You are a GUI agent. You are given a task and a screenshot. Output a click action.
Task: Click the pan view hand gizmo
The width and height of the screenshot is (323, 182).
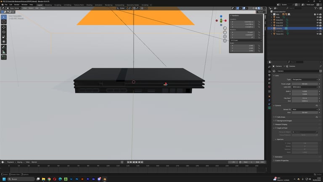click(x=225, y=32)
